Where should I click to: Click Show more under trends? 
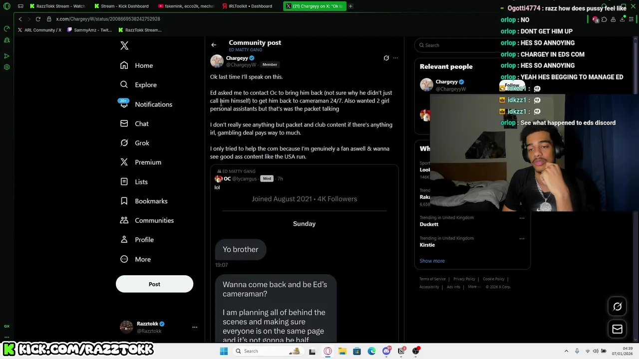coord(432,261)
